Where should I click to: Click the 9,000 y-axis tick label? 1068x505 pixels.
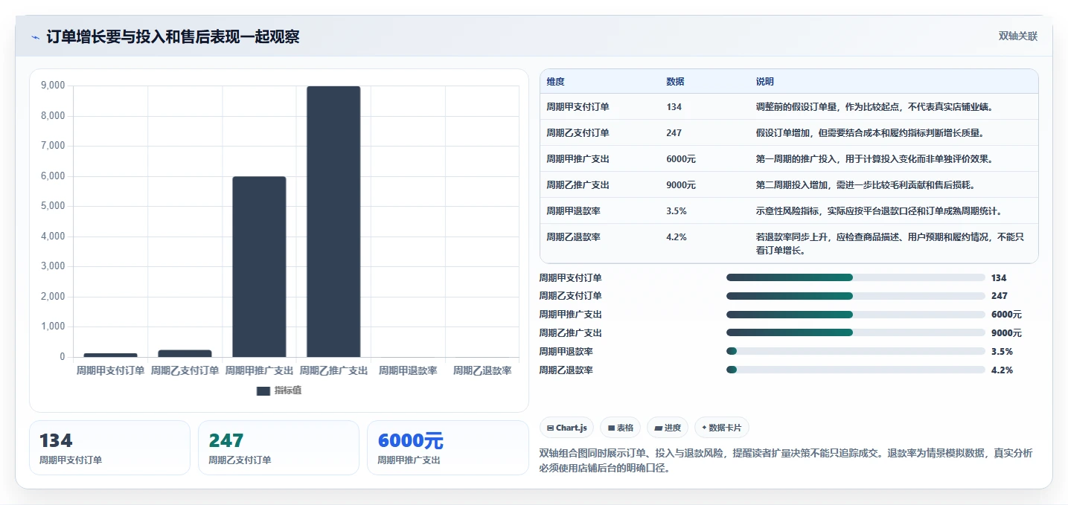pos(53,86)
